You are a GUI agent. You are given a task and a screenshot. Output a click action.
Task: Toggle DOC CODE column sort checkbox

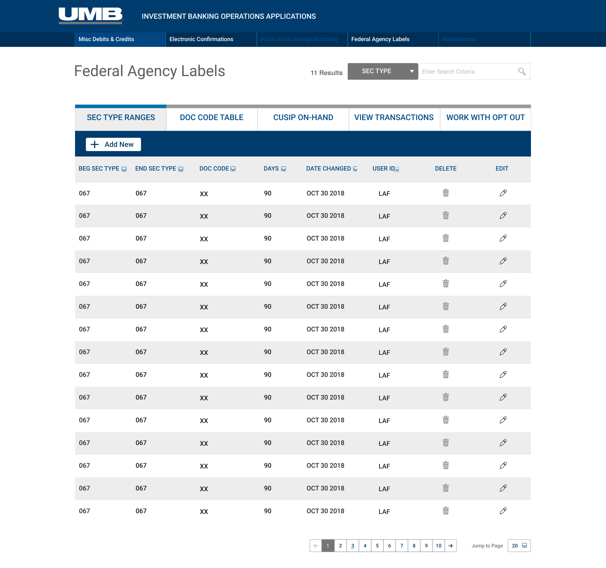tap(233, 169)
